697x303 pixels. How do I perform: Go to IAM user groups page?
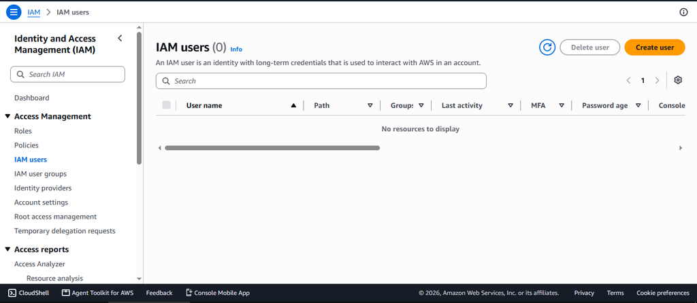click(40, 174)
